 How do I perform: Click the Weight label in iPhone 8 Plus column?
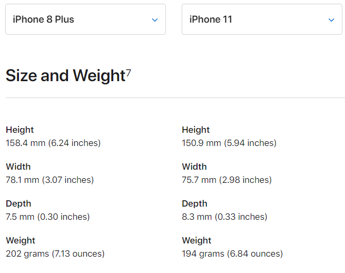pyautogui.click(x=21, y=241)
